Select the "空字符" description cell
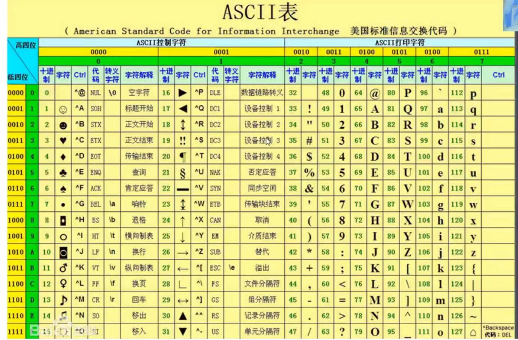 click(139, 93)
